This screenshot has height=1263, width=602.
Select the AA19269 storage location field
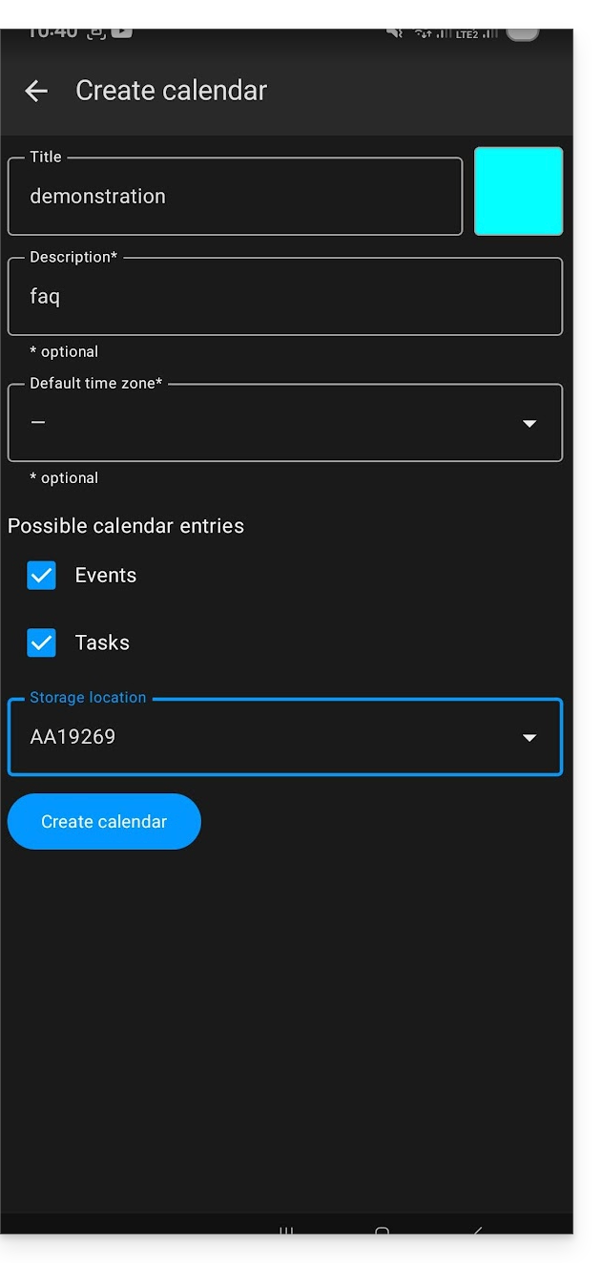click(x=258, y=738)
